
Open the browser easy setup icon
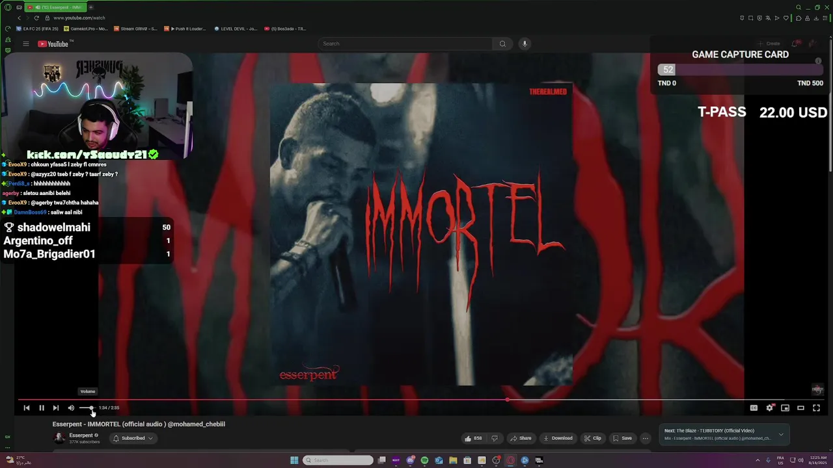[x=826, y=18]
